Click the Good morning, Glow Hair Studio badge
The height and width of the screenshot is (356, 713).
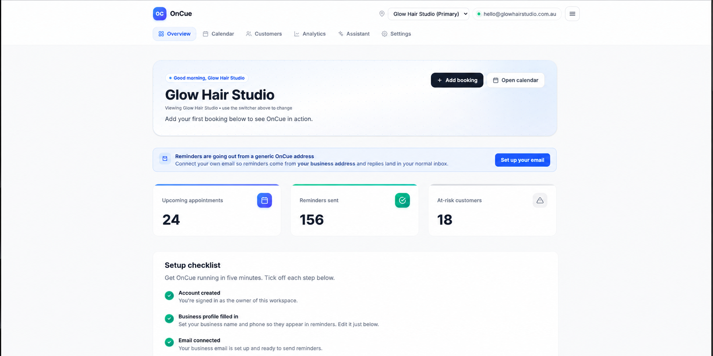pyautogui.click(x=207, y=78)
